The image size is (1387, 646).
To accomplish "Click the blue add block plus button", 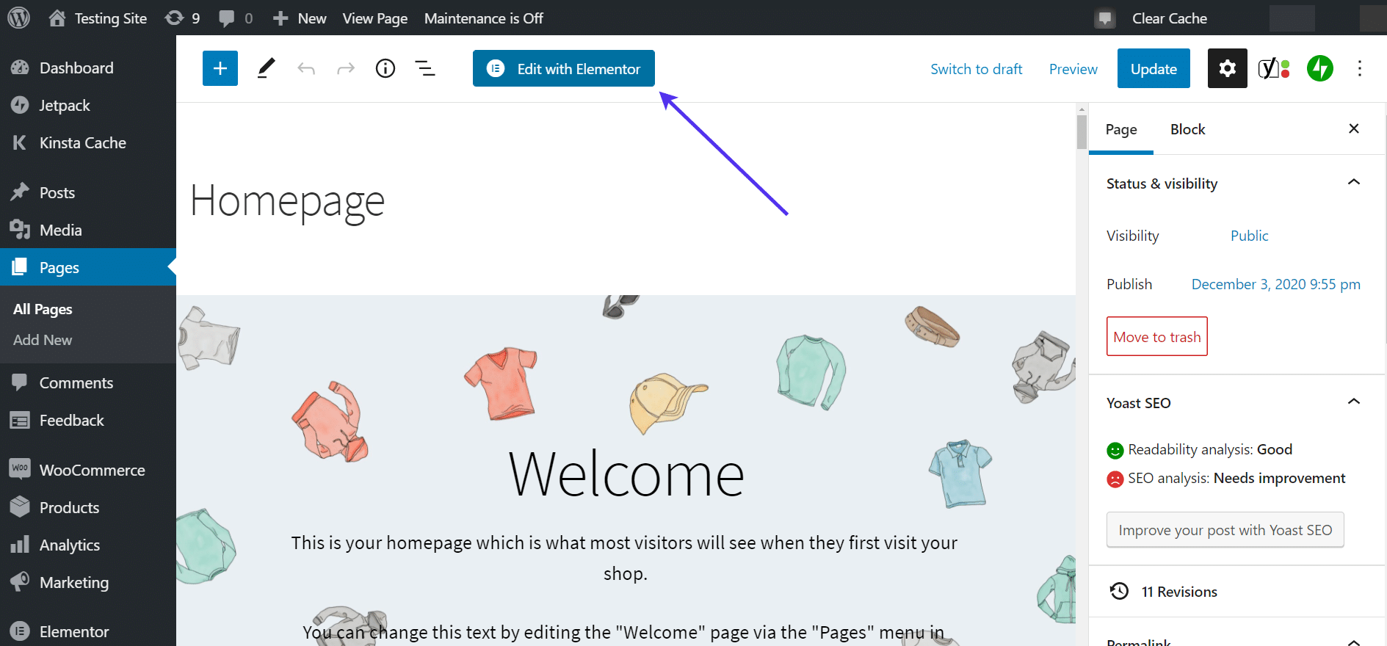I will coord(220,68).
